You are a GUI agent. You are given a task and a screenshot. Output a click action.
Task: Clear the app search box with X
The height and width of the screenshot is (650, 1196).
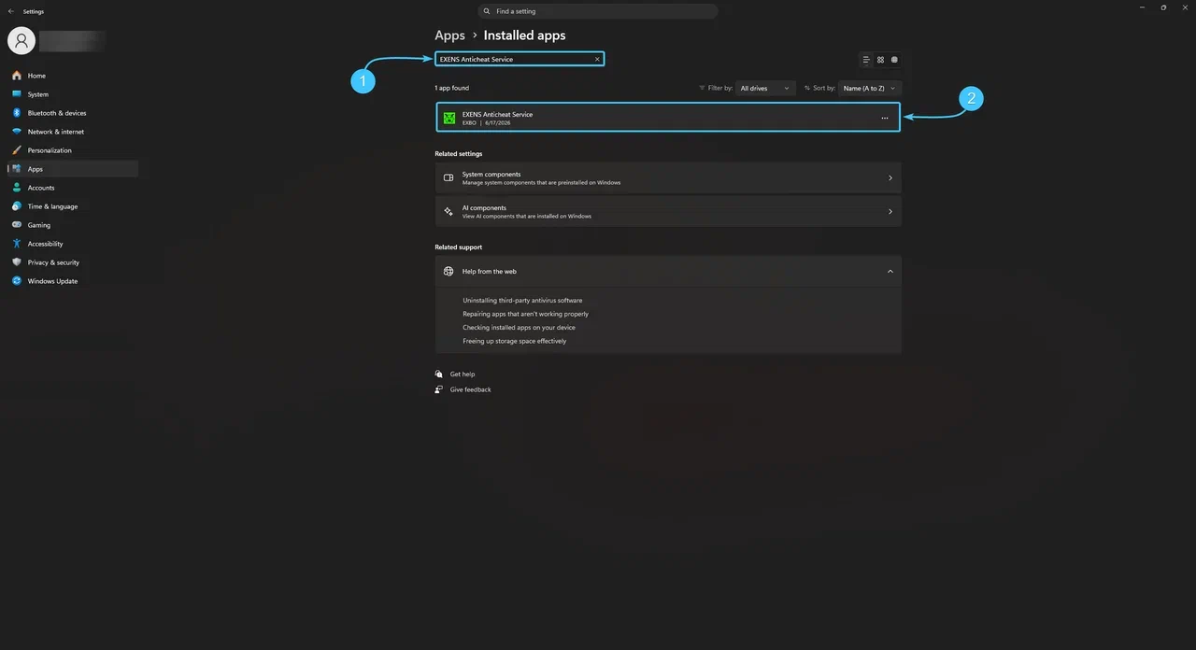click(597, 59)
